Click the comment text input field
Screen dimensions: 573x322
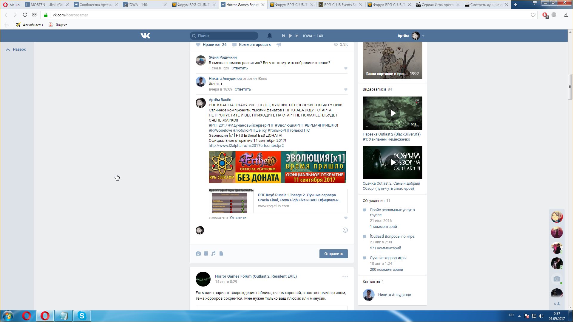click(273, 234)
